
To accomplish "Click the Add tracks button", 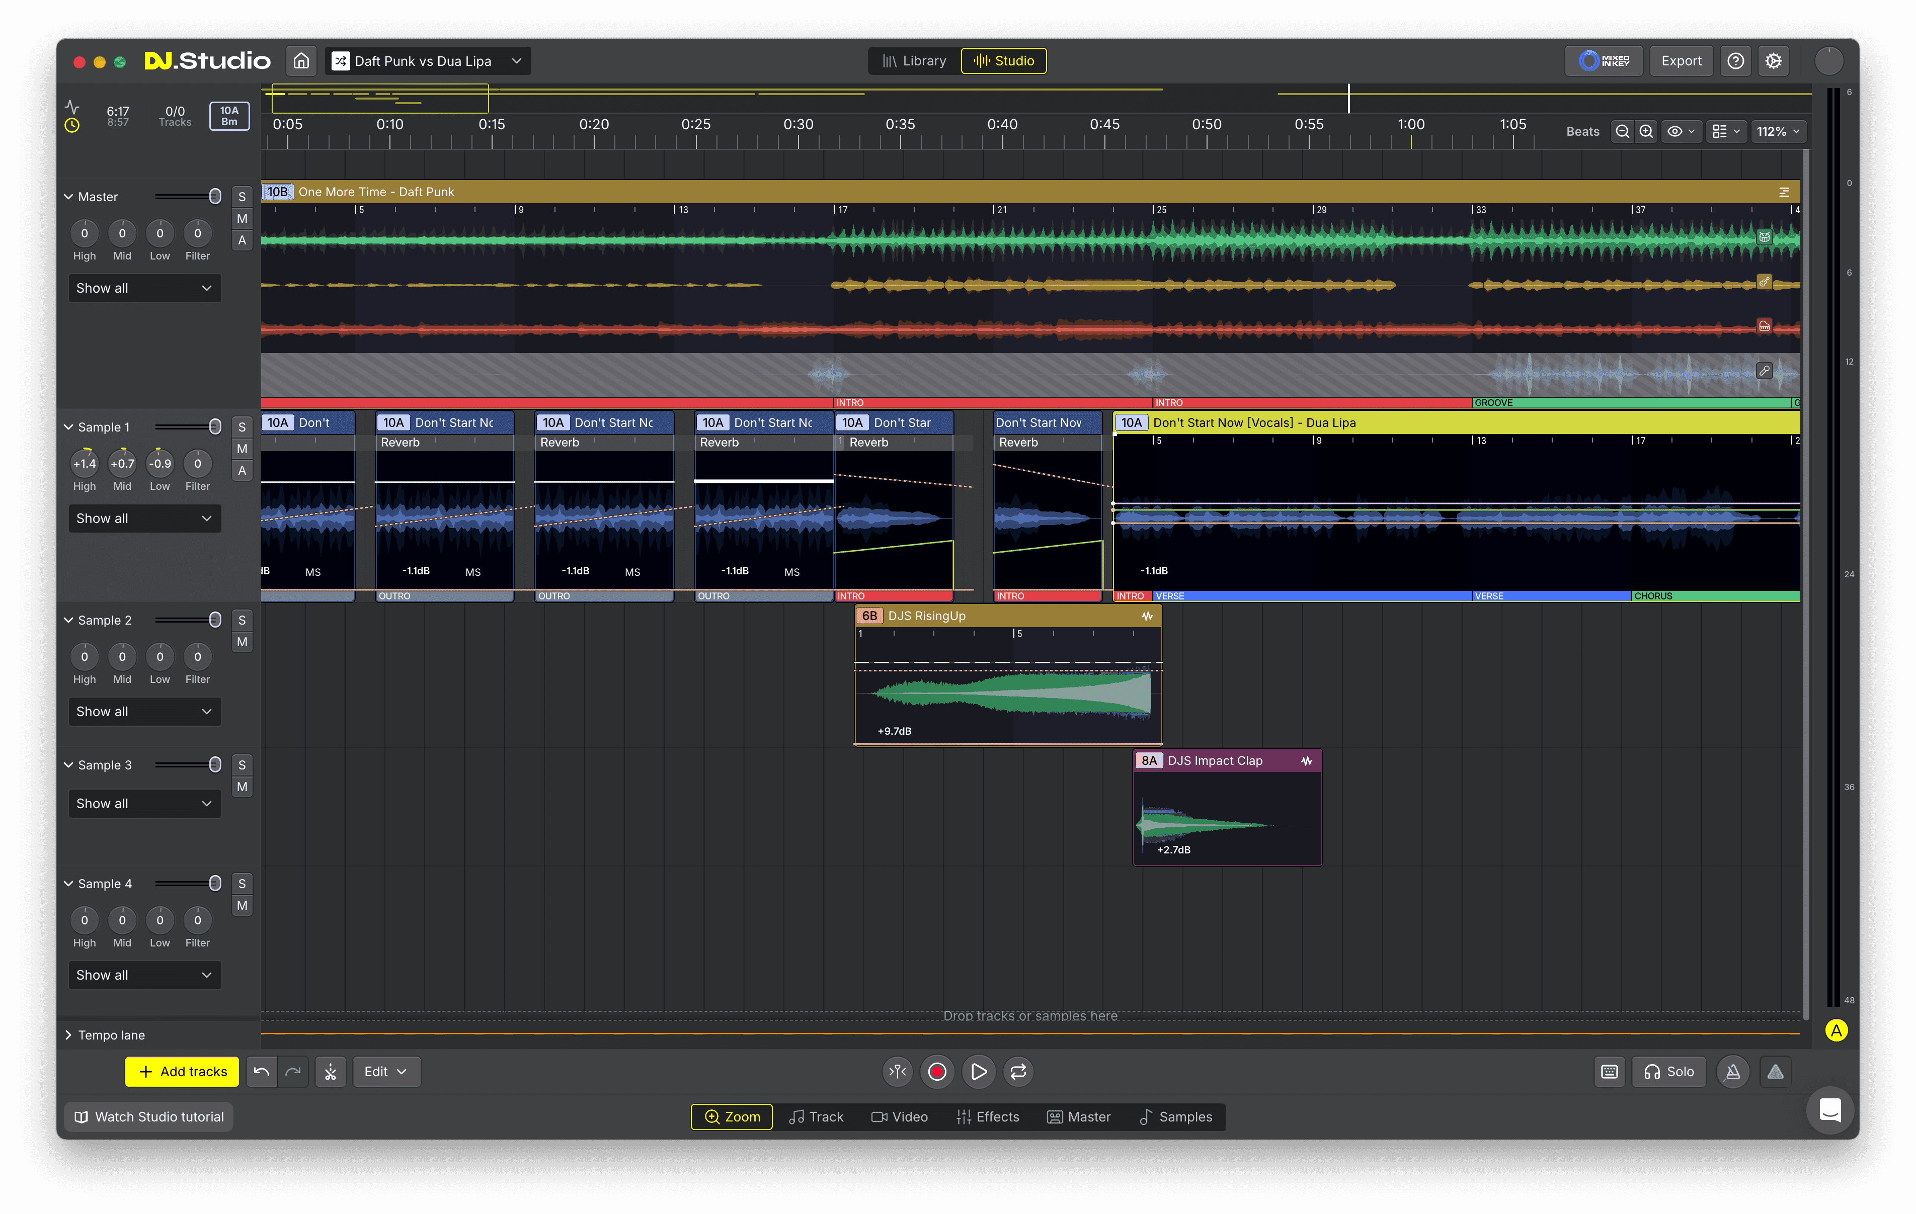I will point(183,1072).
